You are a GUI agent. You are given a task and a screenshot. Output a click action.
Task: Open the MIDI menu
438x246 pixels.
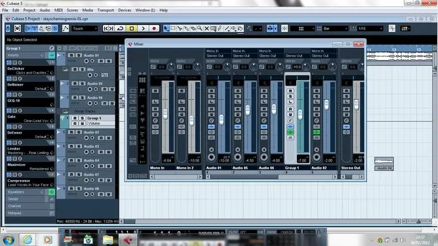[58, 10]
